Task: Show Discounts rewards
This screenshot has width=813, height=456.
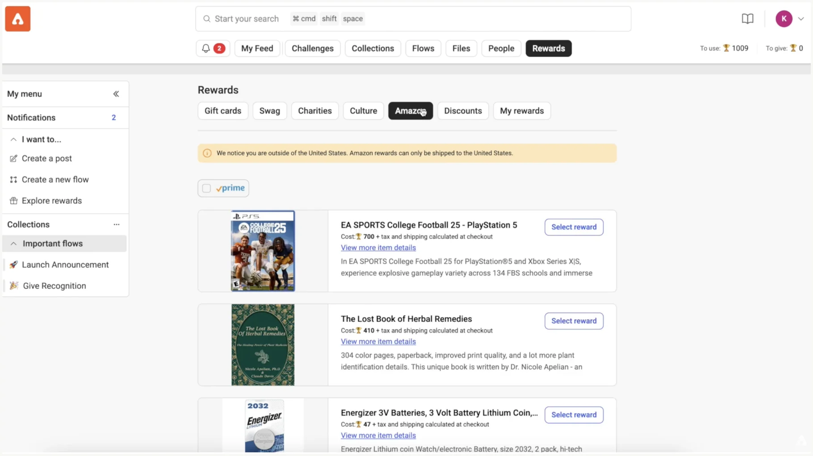Action: coord(463,111)
